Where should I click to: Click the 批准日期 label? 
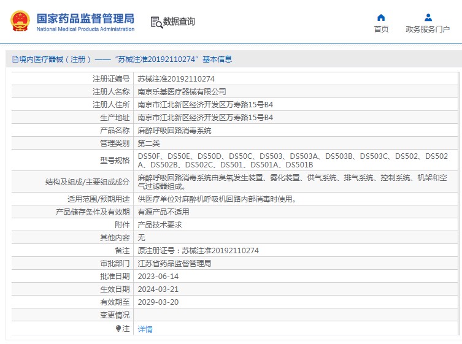pos(115,277)
